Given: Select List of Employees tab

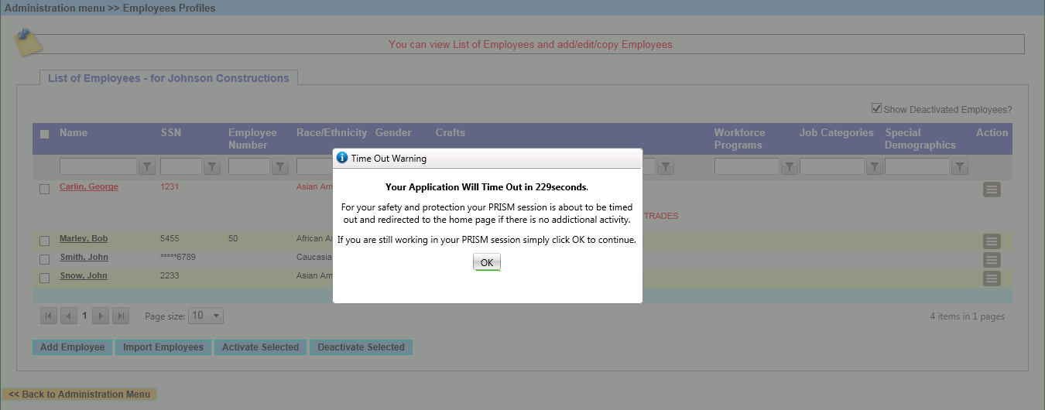Looking at the screenshot, I should (x=168, y=78).
